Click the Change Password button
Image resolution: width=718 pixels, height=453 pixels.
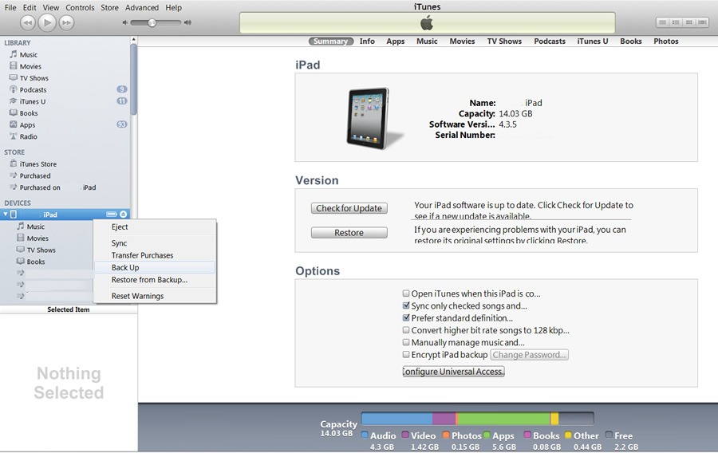[x=530, y=355]
